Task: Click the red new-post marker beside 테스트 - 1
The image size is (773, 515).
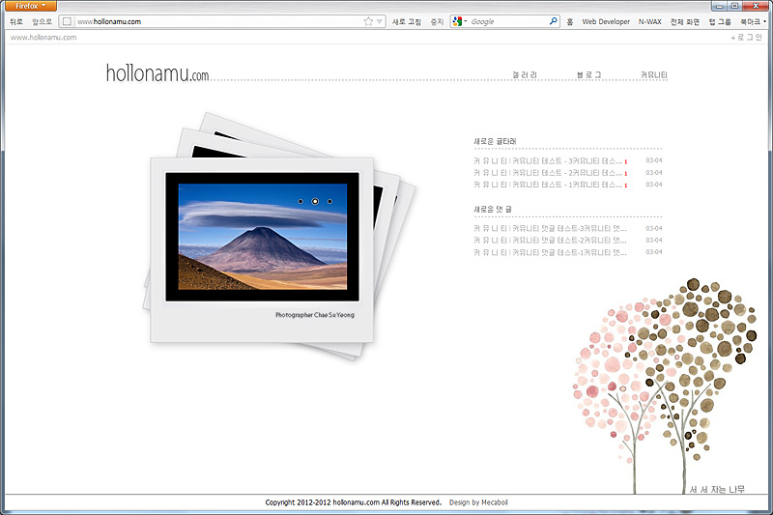Action: [625, 186]
